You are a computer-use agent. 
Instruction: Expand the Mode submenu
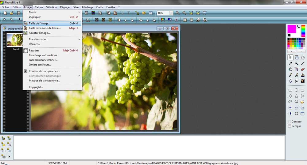[52, 12]
